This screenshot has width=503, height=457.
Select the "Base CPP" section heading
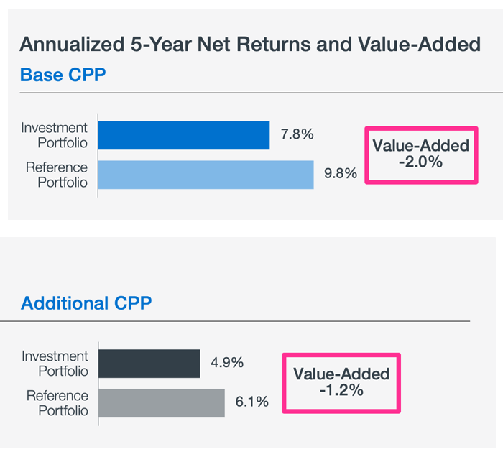[63, 75]
